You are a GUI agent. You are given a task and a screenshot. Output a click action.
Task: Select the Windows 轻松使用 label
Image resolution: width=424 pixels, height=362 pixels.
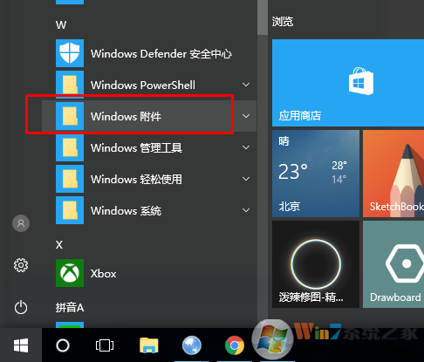tap(136, 180)
